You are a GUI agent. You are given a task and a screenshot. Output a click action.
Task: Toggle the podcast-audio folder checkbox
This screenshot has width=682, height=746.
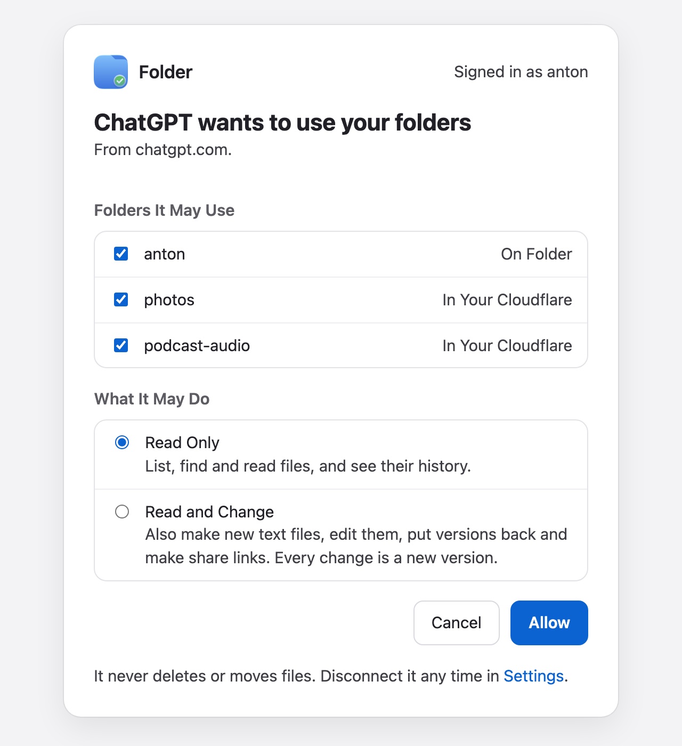coord(121,345)
